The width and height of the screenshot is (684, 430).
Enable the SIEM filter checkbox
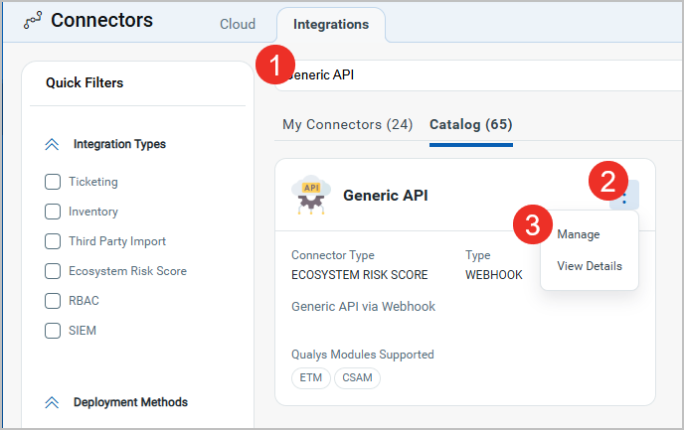tap(54, 331)
